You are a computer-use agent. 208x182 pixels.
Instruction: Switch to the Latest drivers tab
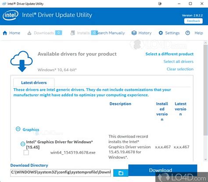[x=34, y=83]
